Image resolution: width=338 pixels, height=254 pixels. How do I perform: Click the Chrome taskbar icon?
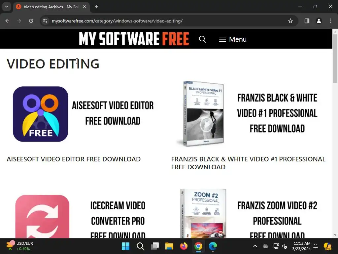[198, 246]
